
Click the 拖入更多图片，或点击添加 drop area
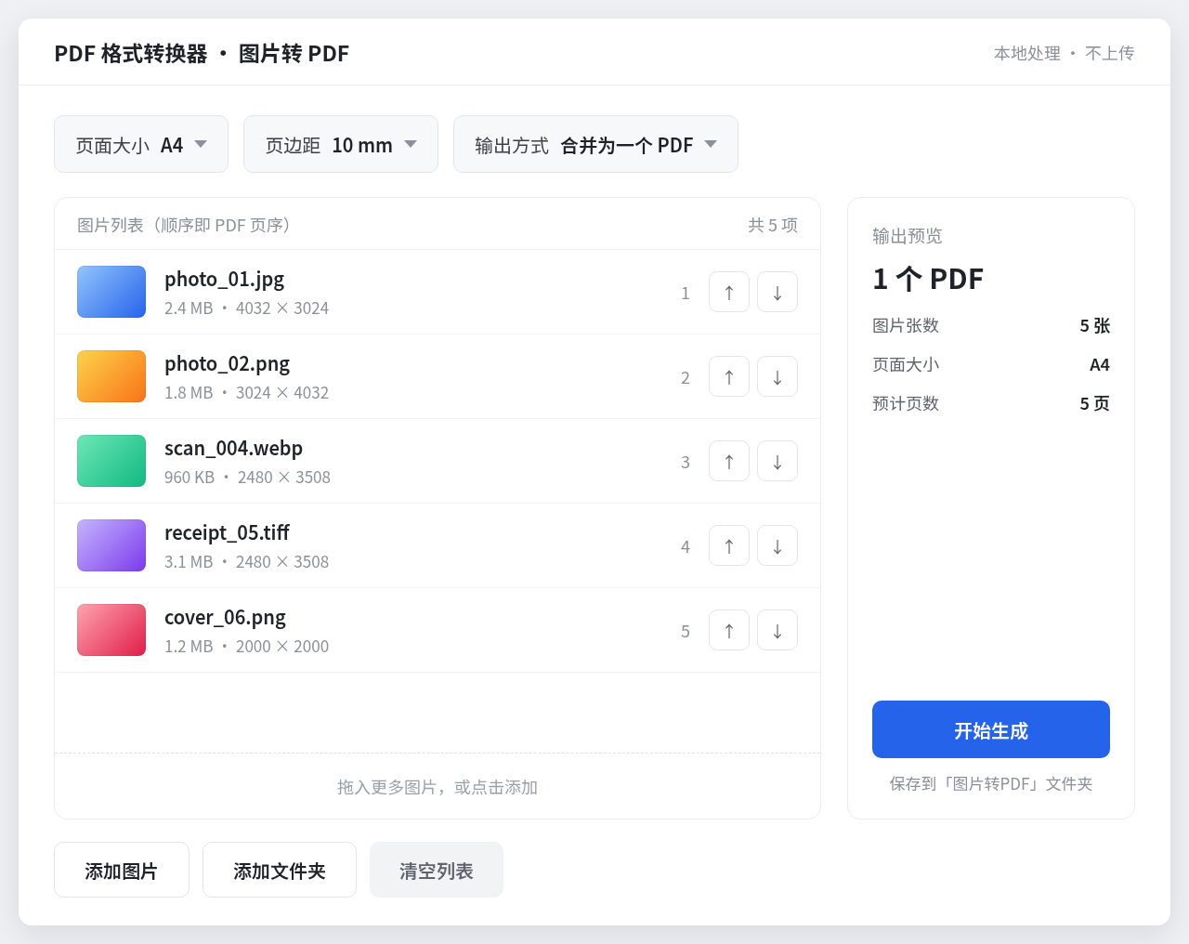point(438,786)
